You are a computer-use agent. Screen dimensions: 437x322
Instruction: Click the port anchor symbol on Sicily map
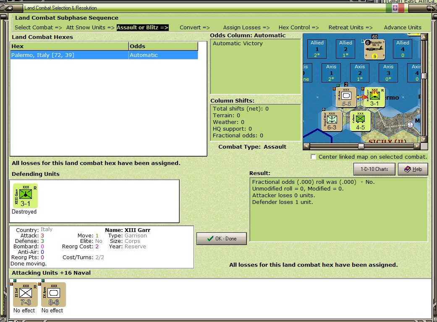[410, 125]
